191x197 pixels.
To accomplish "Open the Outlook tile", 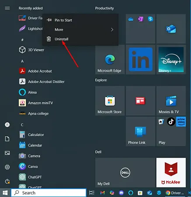I will pos(171,29).
